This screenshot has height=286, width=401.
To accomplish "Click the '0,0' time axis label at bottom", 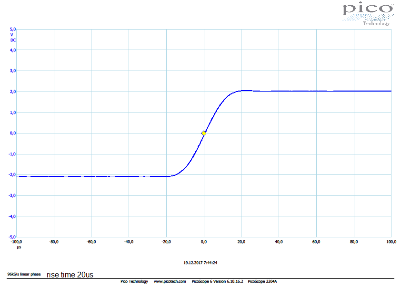I will click(x=204, y=242).
